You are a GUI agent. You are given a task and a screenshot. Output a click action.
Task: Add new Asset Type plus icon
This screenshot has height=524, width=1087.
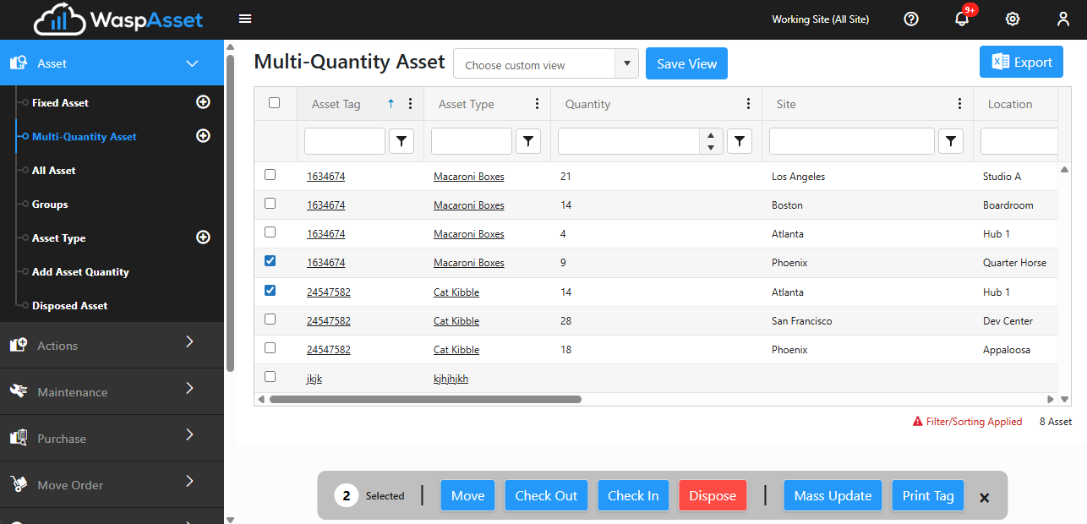(203, 237)
